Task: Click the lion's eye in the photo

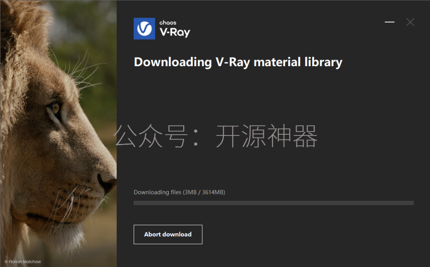Action: [x=55, y=108]
